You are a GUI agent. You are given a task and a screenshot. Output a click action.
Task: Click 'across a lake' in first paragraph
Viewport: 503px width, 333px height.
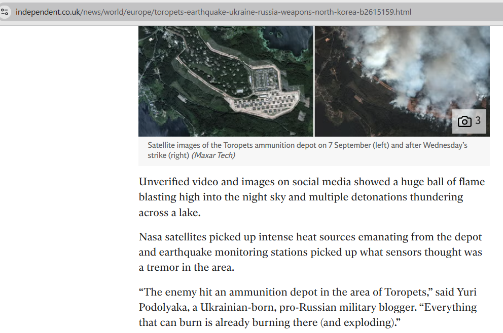coord(169,213)
